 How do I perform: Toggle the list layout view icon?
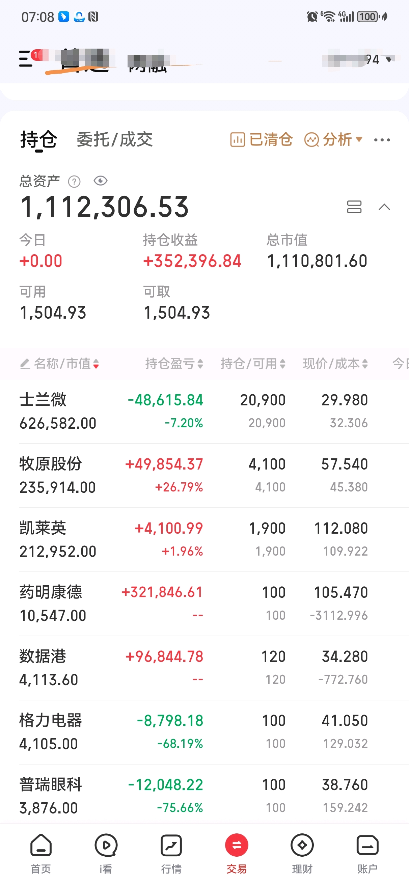[354, 207]
